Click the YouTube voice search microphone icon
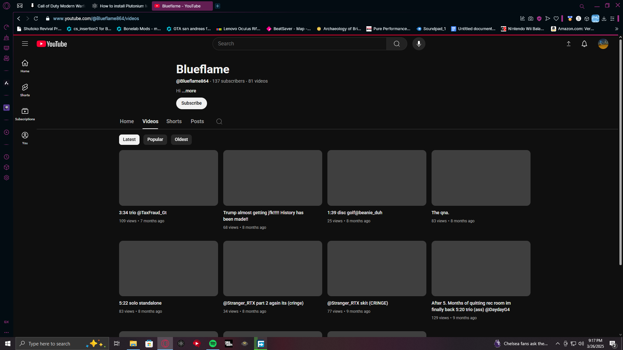The width and height of the screenshot is (623, 350). tap(419, 44)
